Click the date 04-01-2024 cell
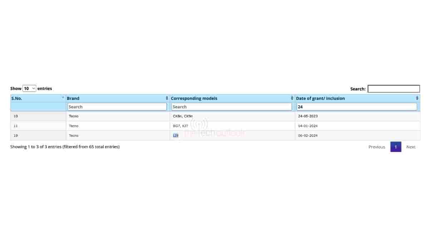 (308, 126)
